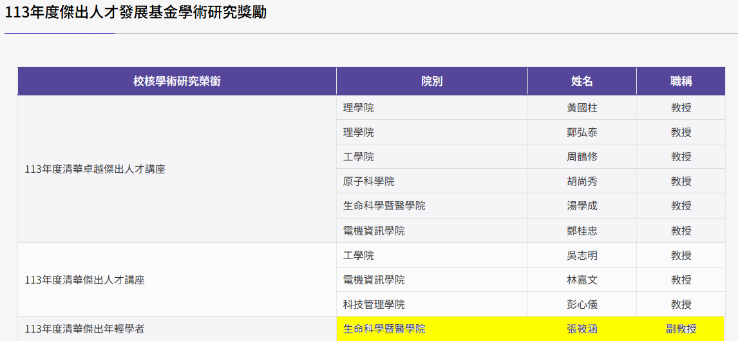Click the page title 113年度傑出人才發展基金學術研究獎勵

[x=135, y=12]
